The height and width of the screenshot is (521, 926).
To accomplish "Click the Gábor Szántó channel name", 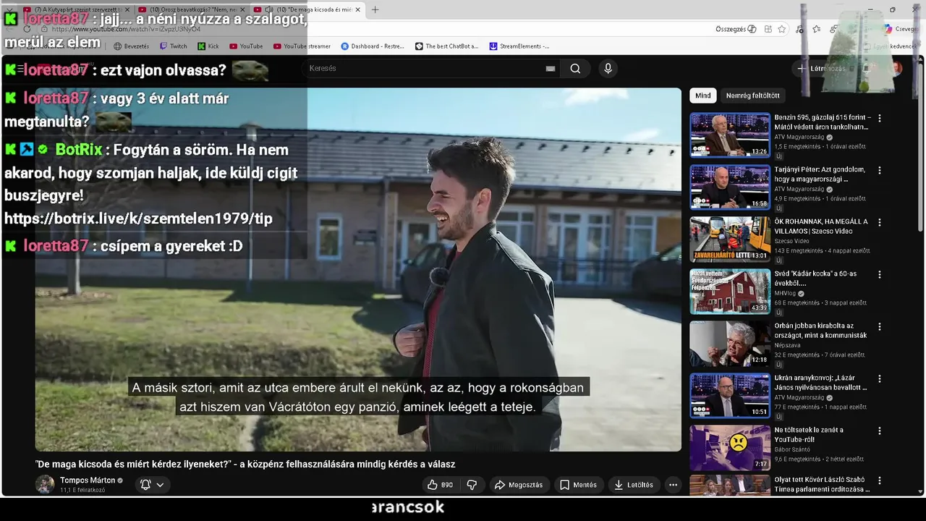I will (x=792, y=449).
